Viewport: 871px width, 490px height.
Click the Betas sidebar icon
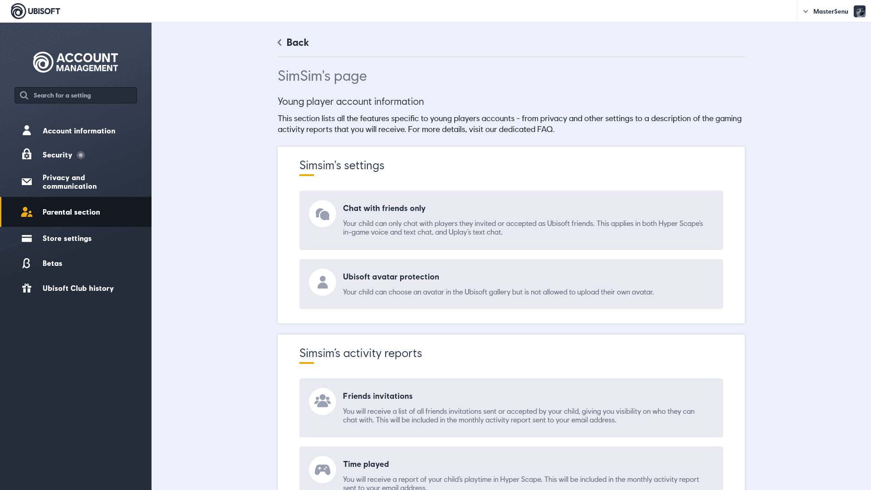click(26, 263)
